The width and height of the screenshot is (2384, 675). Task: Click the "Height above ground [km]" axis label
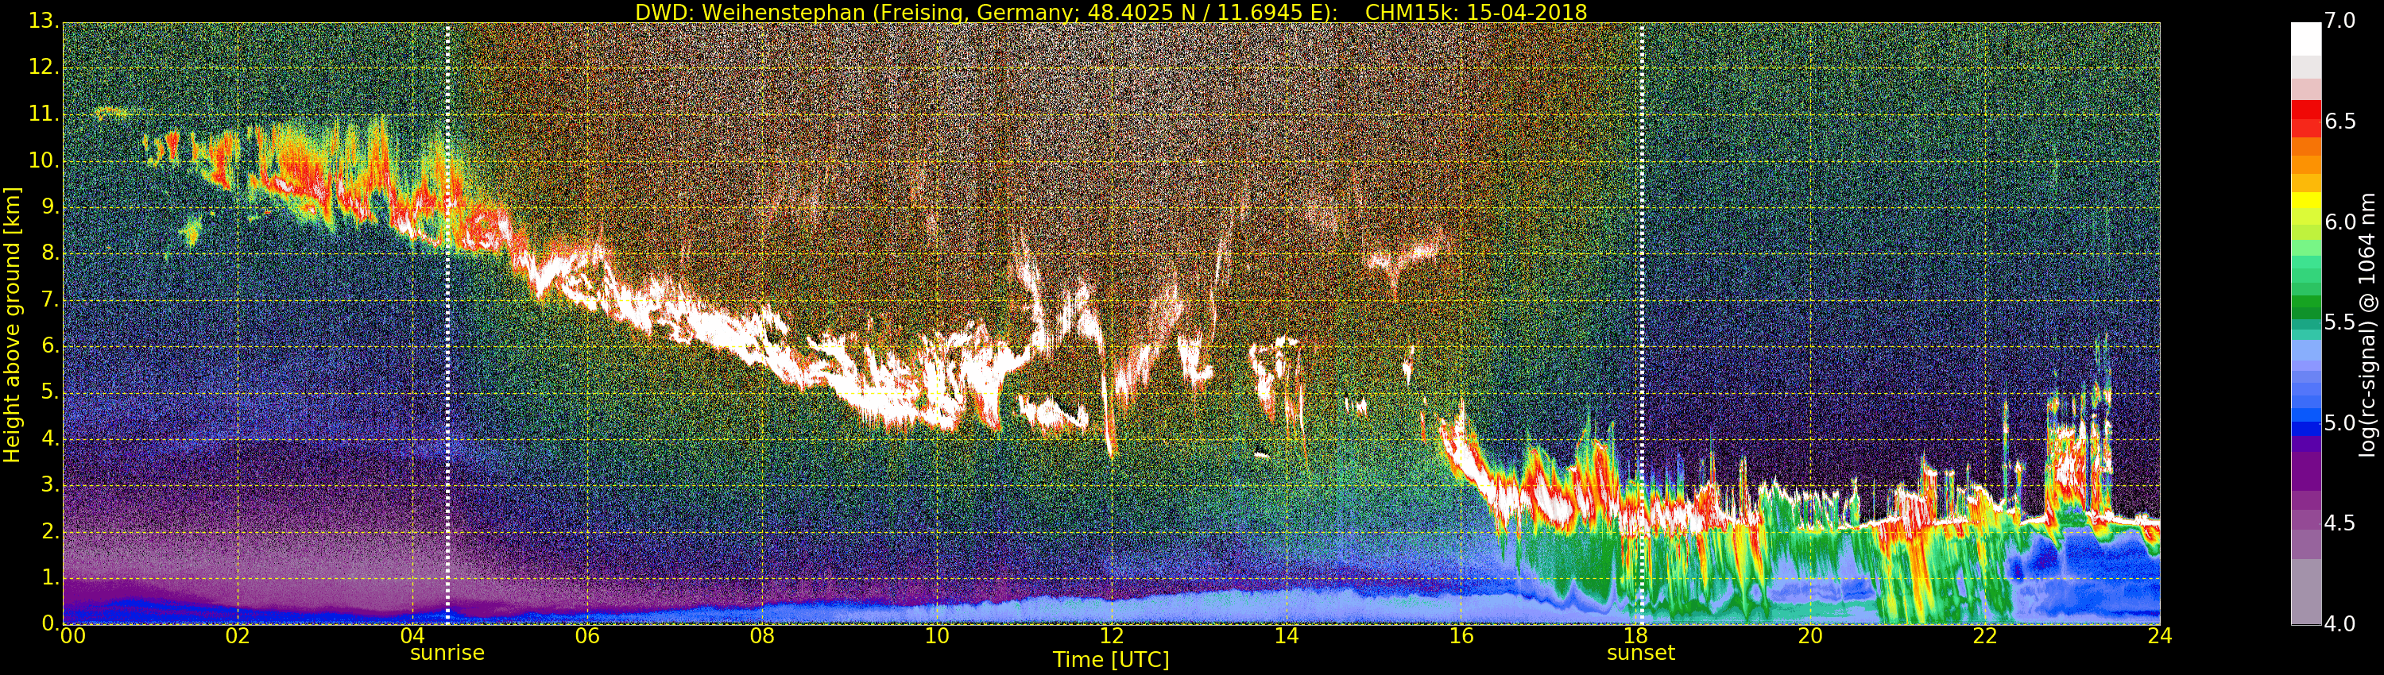pyautogui.click(x=12, y=326)
